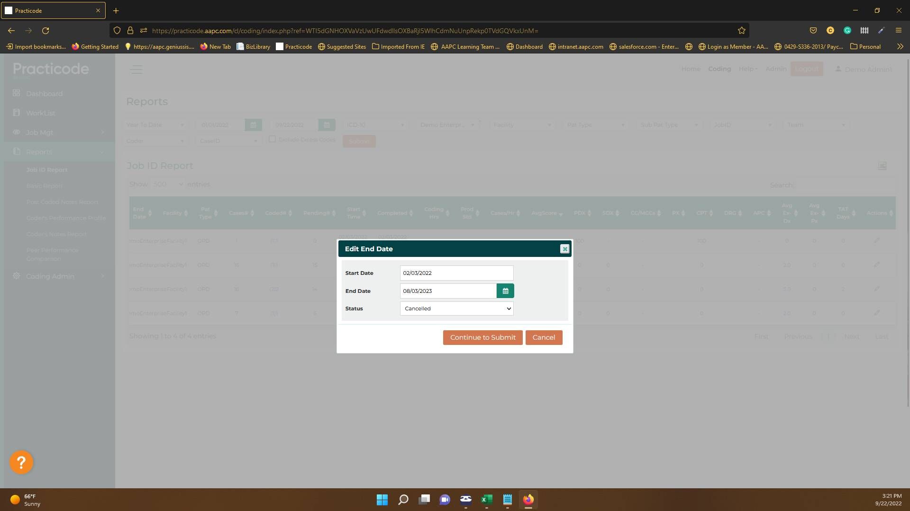Open the Facility filter dropdown

pos(522,125)
